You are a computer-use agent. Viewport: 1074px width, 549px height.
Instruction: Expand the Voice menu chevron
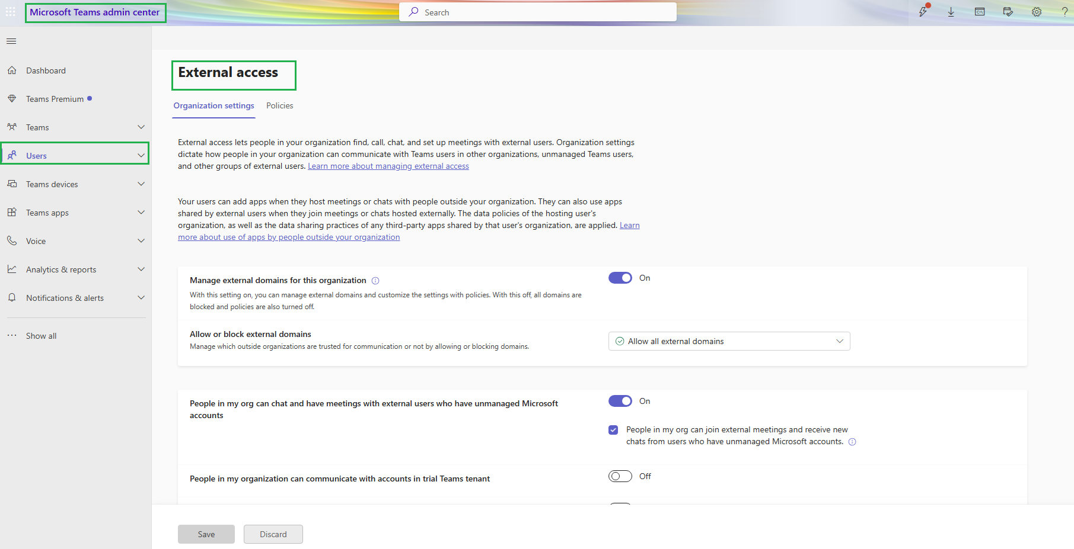[x=141, y=241]
